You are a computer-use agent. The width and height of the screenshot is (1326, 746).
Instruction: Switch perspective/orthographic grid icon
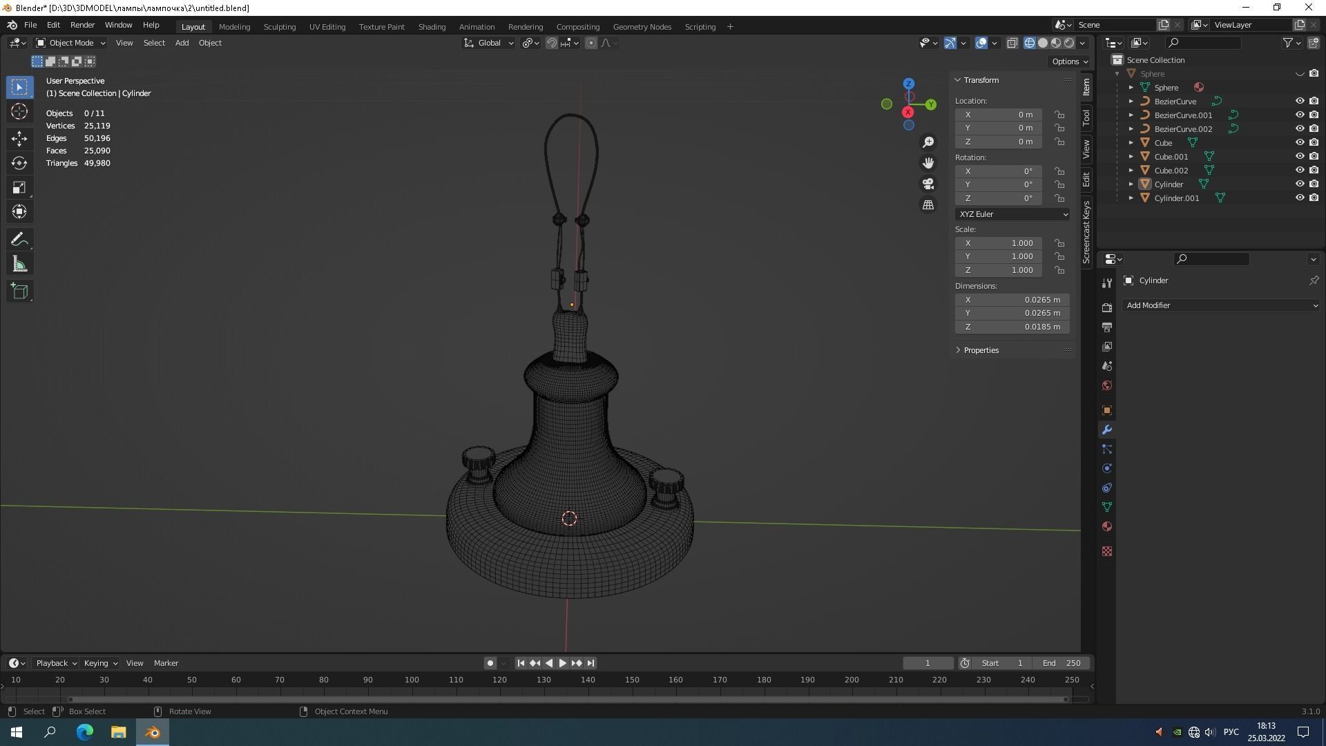[x=928, y=205]
